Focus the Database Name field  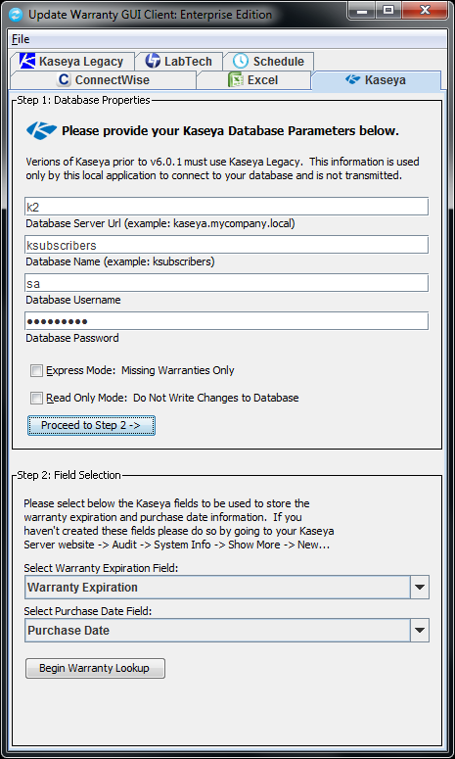pyautogui.click(x=227, y=245)
